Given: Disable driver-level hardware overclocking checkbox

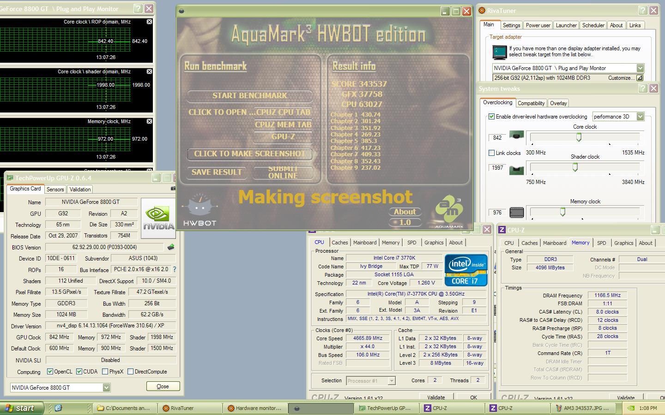Looking at the screenshot, I should click(491, 117).
